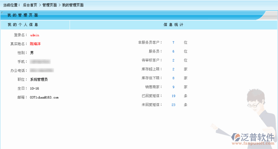The image size is (278, 149).
Task: Open the 库存超上限 count of 2
Action: coord(173,69)
